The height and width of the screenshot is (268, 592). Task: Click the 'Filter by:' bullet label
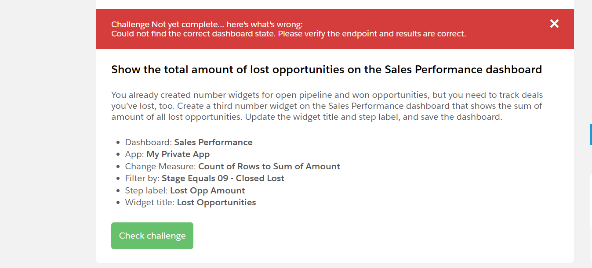[142, 179]
